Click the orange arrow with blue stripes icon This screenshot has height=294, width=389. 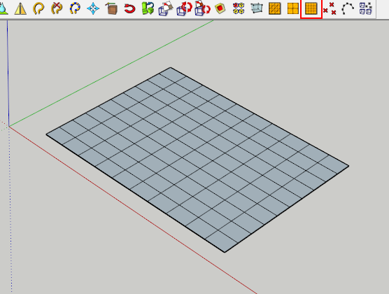(75, 8)
